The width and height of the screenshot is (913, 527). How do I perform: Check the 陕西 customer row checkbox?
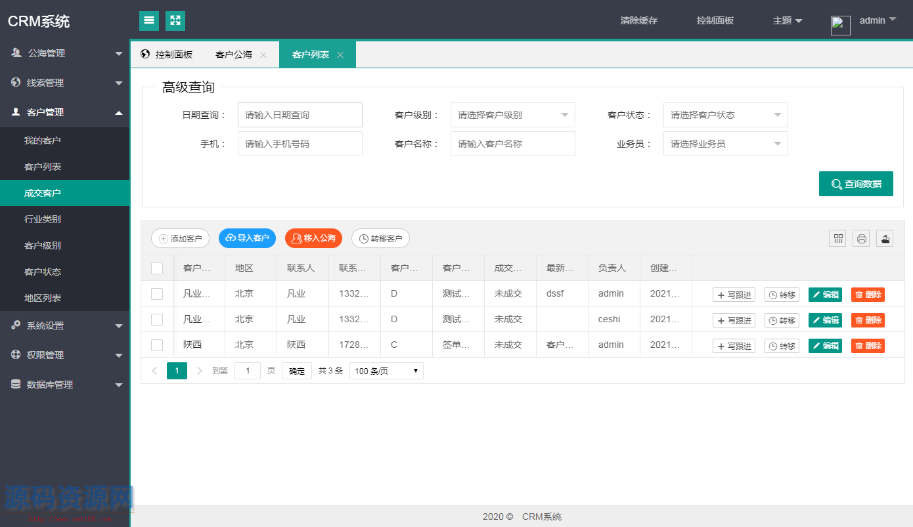(156, 345)
